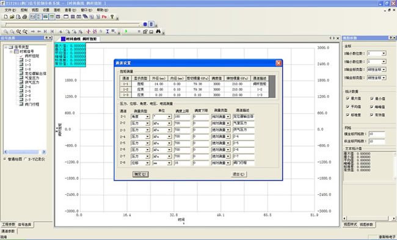Click the third magnifier zoom icon
The width and height of the screenshot is (397, 240).
click(x=18, y=31)
